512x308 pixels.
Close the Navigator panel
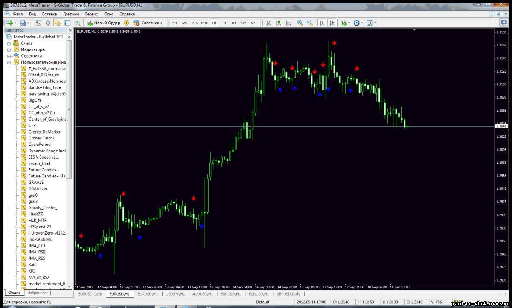(70, 30)
